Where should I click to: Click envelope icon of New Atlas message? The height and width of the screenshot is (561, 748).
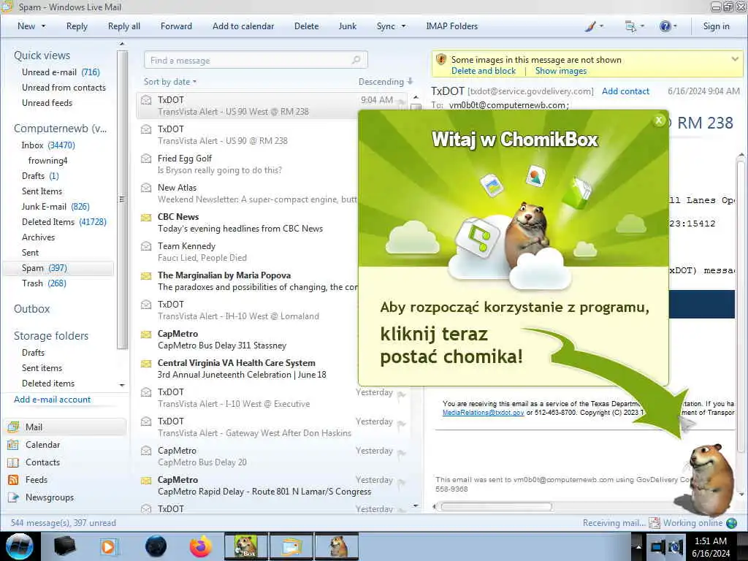tap(146, 188)
